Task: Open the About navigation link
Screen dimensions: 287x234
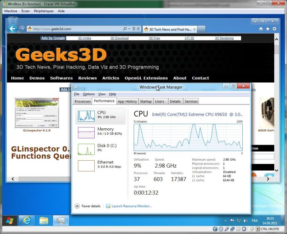Action: (x=180, y=78)
